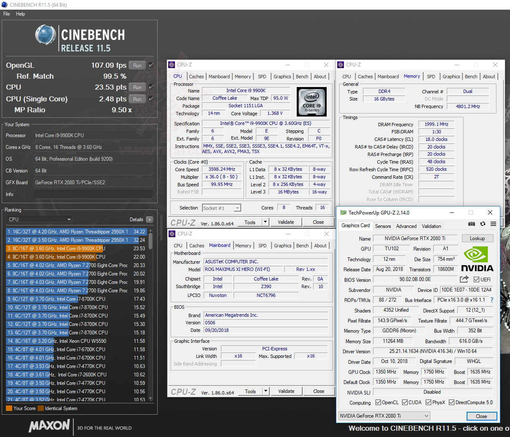Click the GFX Board field GeForce RTX 2080 Ti
Viewport: 510px width, 437px height.
click(93, 183)
